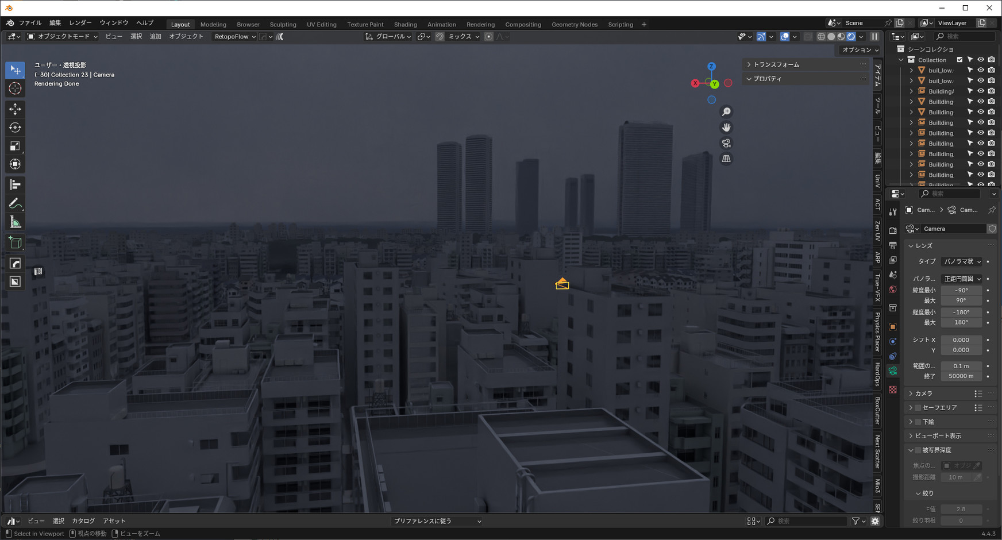Click the Blender logo menu icon
1002x540 pixels.
[x=10, y=23]
